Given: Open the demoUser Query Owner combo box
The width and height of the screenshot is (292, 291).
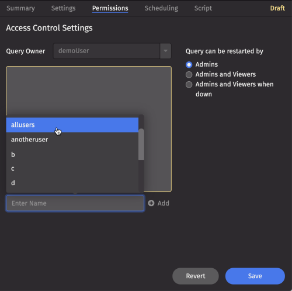Looking at the screenshot, I should click(x=112, y=51).
